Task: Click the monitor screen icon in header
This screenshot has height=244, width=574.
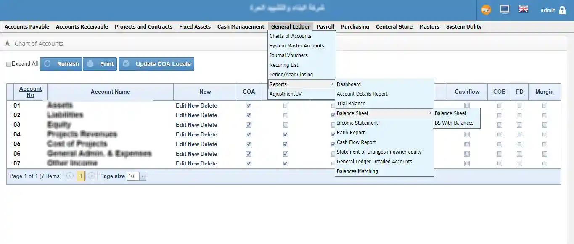Action: pos(505,10)
